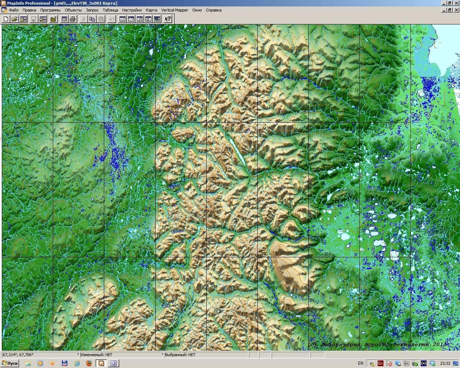Image resolution: width=460 pixels, height=368 pixels.
Task: Click the Copy icon in the toolbar
Action: 92,19
